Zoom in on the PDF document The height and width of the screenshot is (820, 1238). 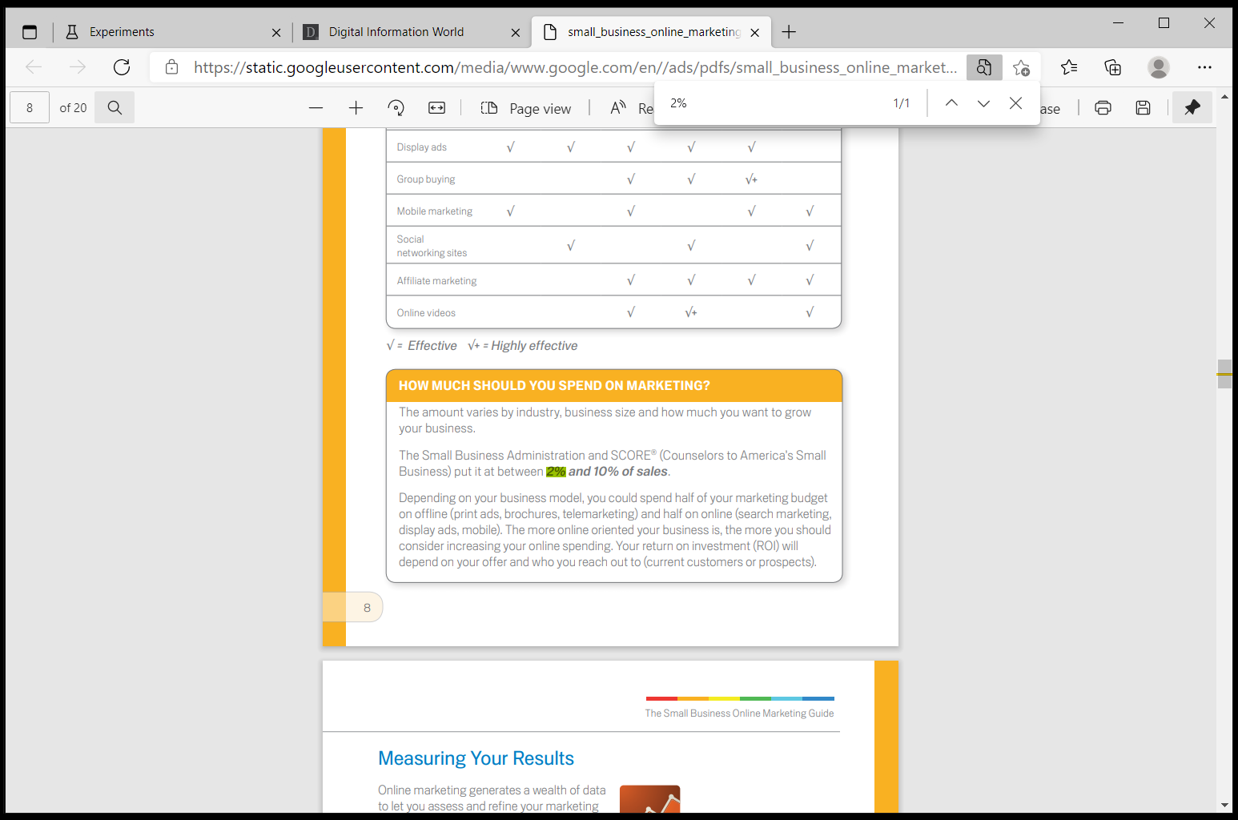coord(356,107)
